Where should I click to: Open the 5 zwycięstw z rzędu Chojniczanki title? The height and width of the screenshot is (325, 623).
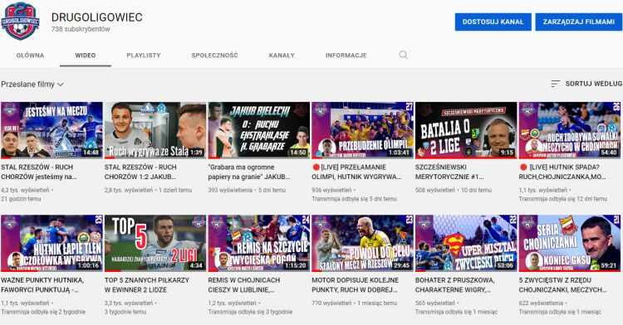563,285
